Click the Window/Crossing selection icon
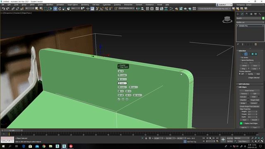This screenshot has height=149, width=265. click(50, 8)
